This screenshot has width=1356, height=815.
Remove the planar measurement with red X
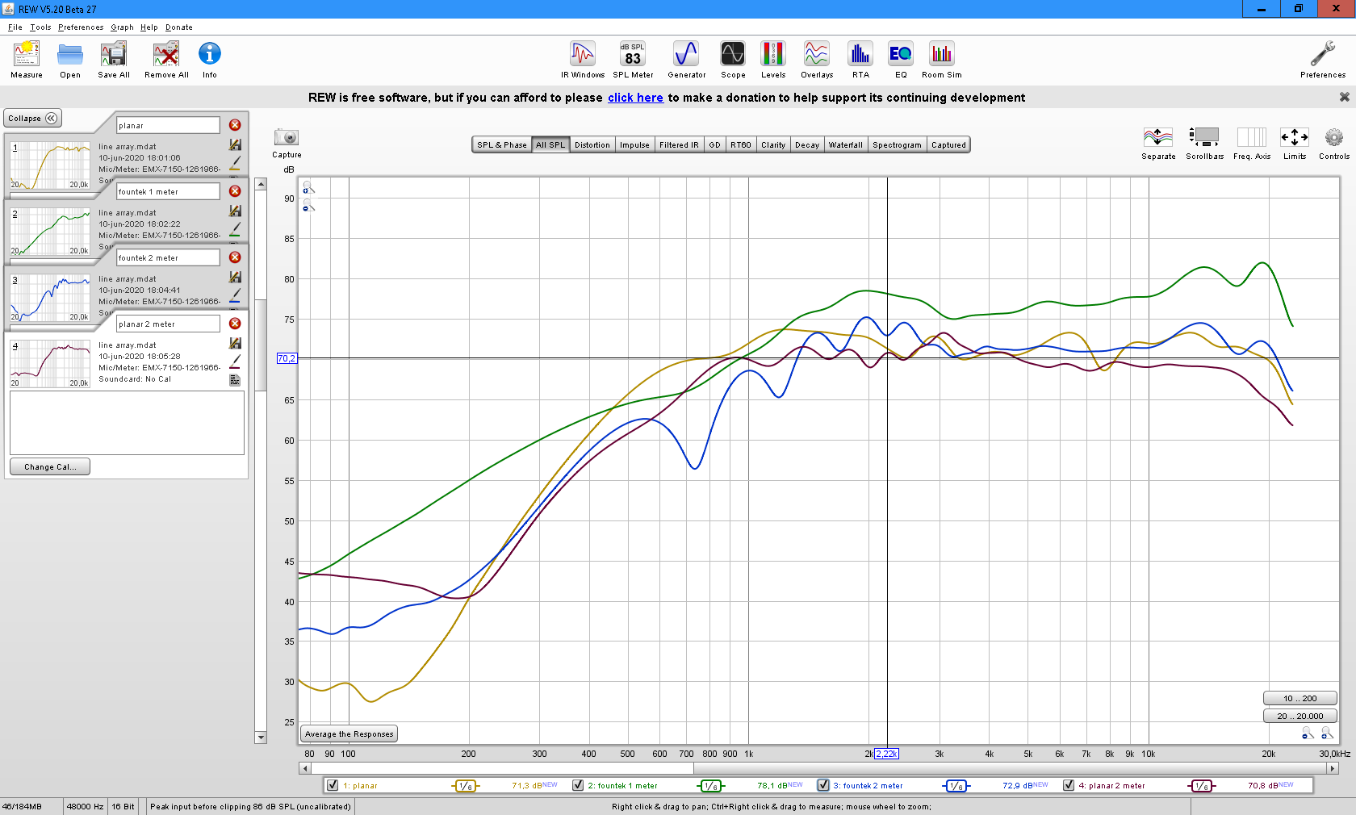pos(235,125)
